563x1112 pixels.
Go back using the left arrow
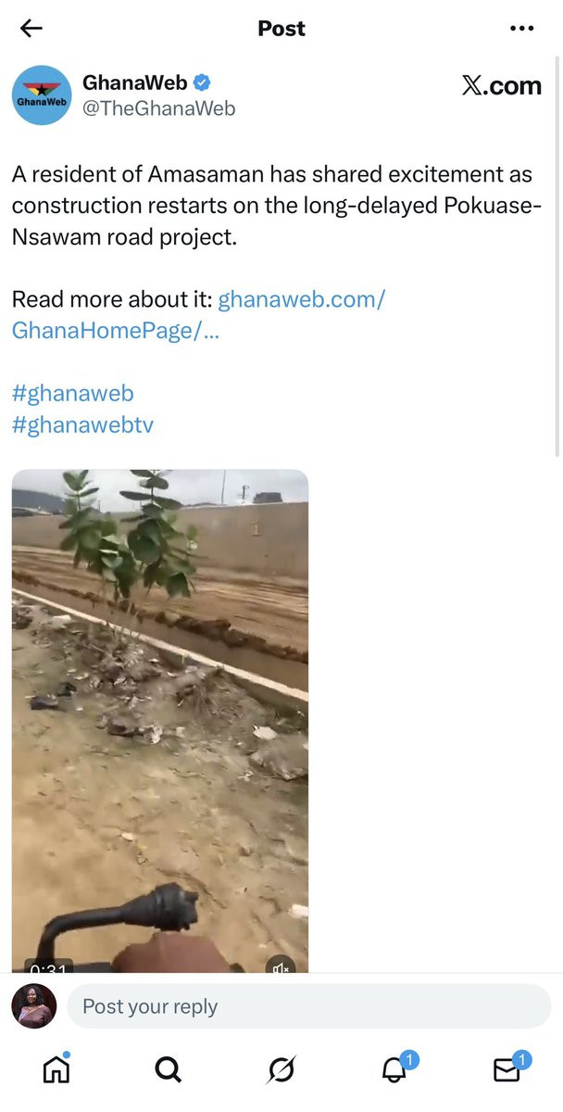[x=31, y=29]
